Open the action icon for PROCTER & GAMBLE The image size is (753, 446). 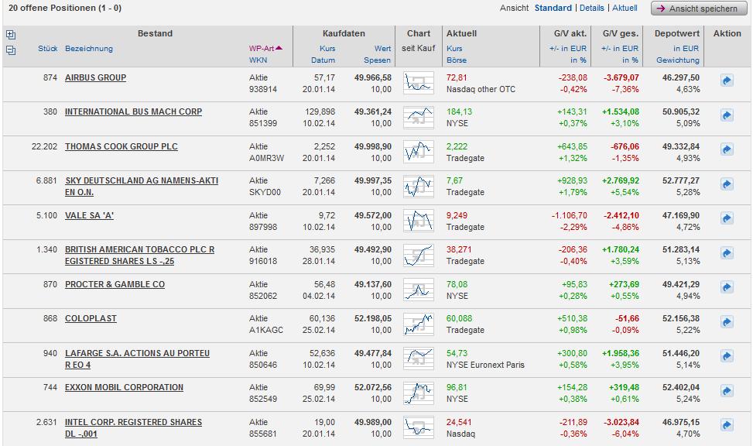pyautogui.click(x=727, y=287)
